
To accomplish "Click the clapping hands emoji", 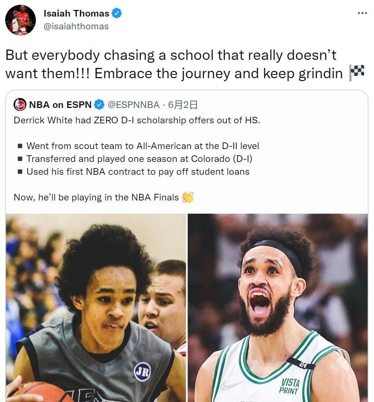I will tap(188, 197).
